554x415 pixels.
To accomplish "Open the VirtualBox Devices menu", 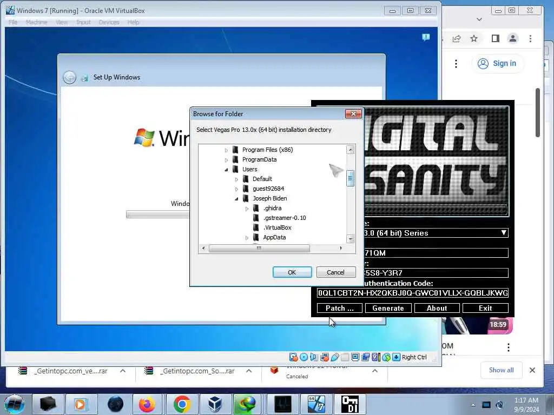I will tap(109, 22).
